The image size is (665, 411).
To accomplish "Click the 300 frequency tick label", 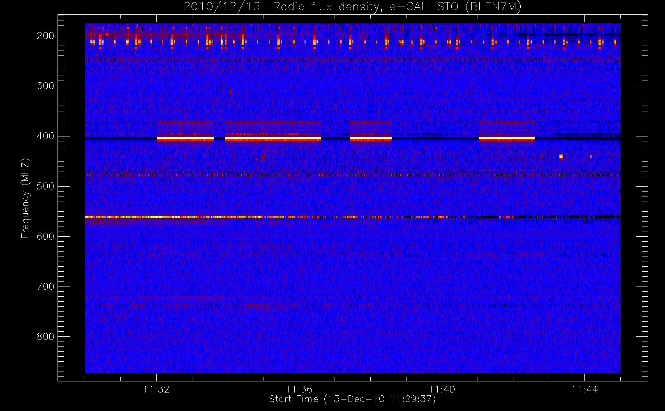I will click(x=46, y=86).
